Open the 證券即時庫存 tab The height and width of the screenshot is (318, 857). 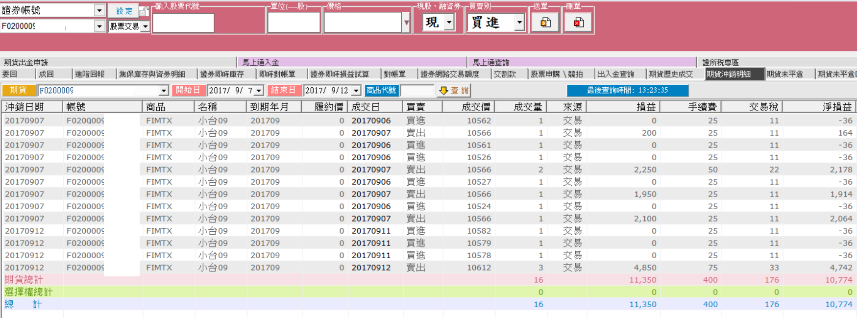tap(222, 74)
